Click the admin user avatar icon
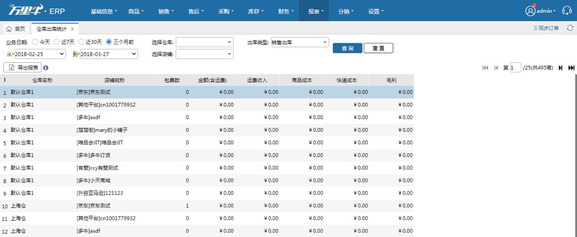This screenshot has width=577, height=237. (x=530, y=11)
